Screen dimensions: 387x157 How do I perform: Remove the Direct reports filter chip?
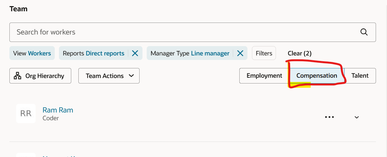135,53
